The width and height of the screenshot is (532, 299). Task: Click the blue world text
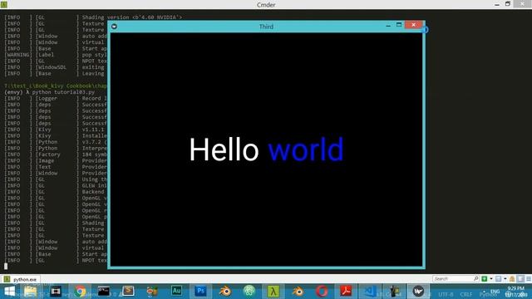tap(306, 149)
